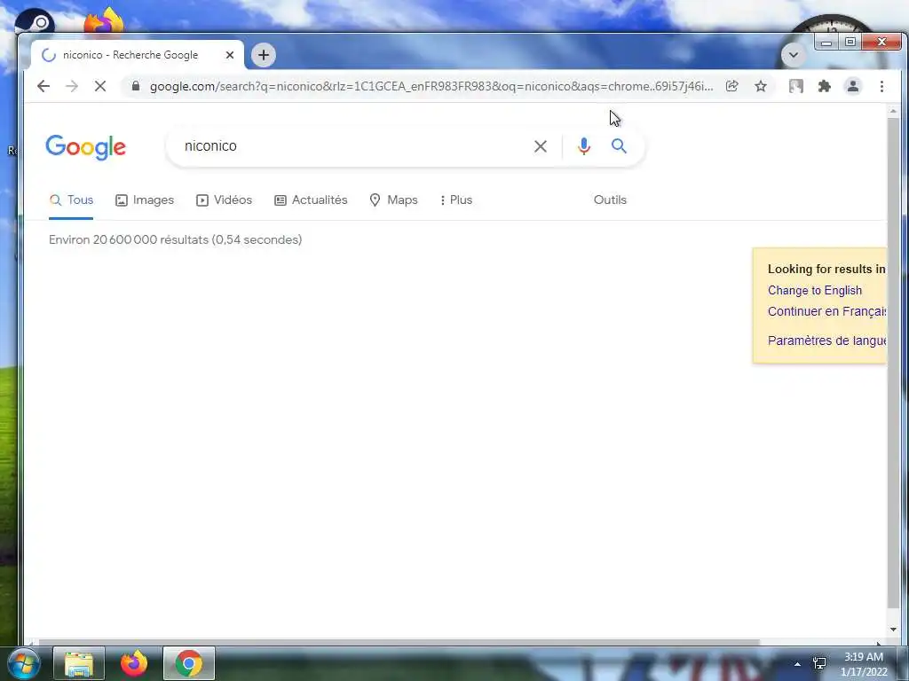Viewport: 909px width, 681px height.
Task: Click the forward navigation arrow
Action: [x=72, y=86]
